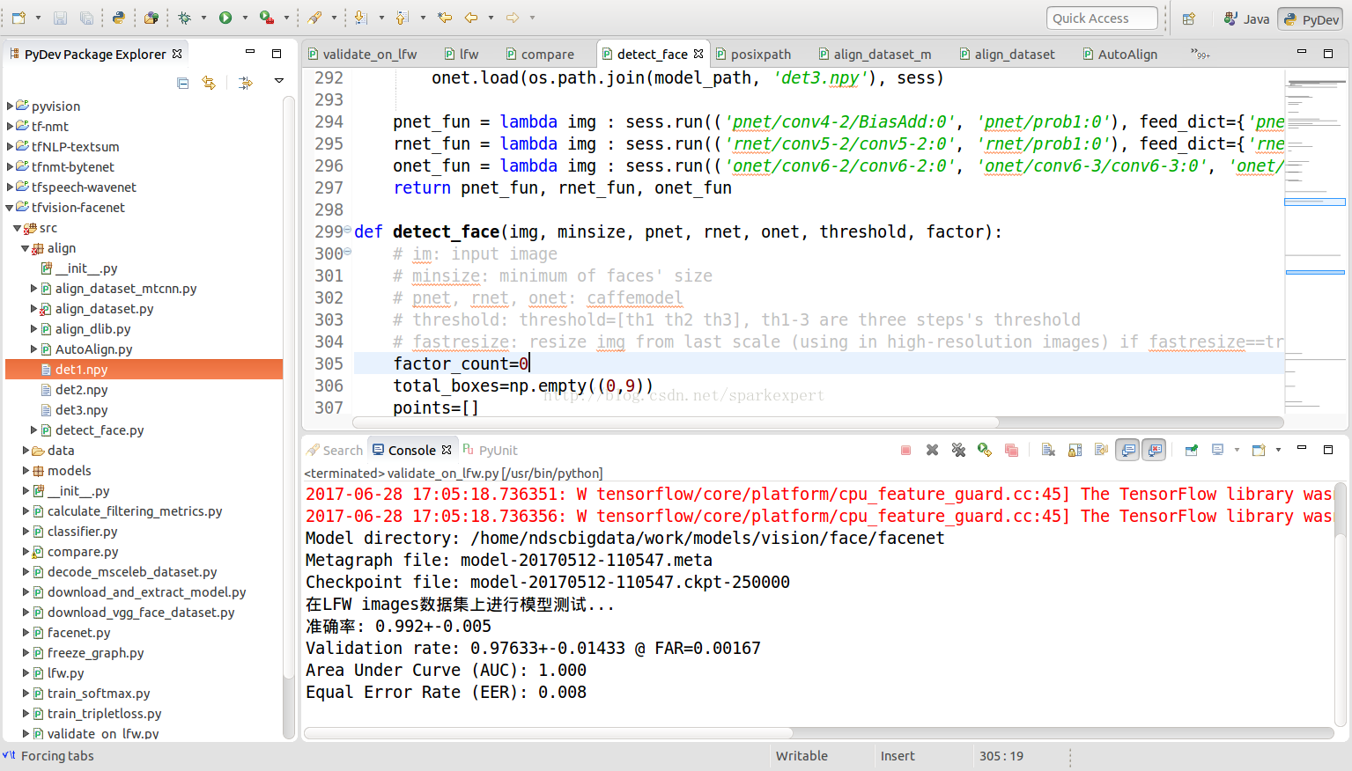1352x771 pixels.
Task: Click Clear Console icon
Action: pyautogui.click(x=1048, y=450)
